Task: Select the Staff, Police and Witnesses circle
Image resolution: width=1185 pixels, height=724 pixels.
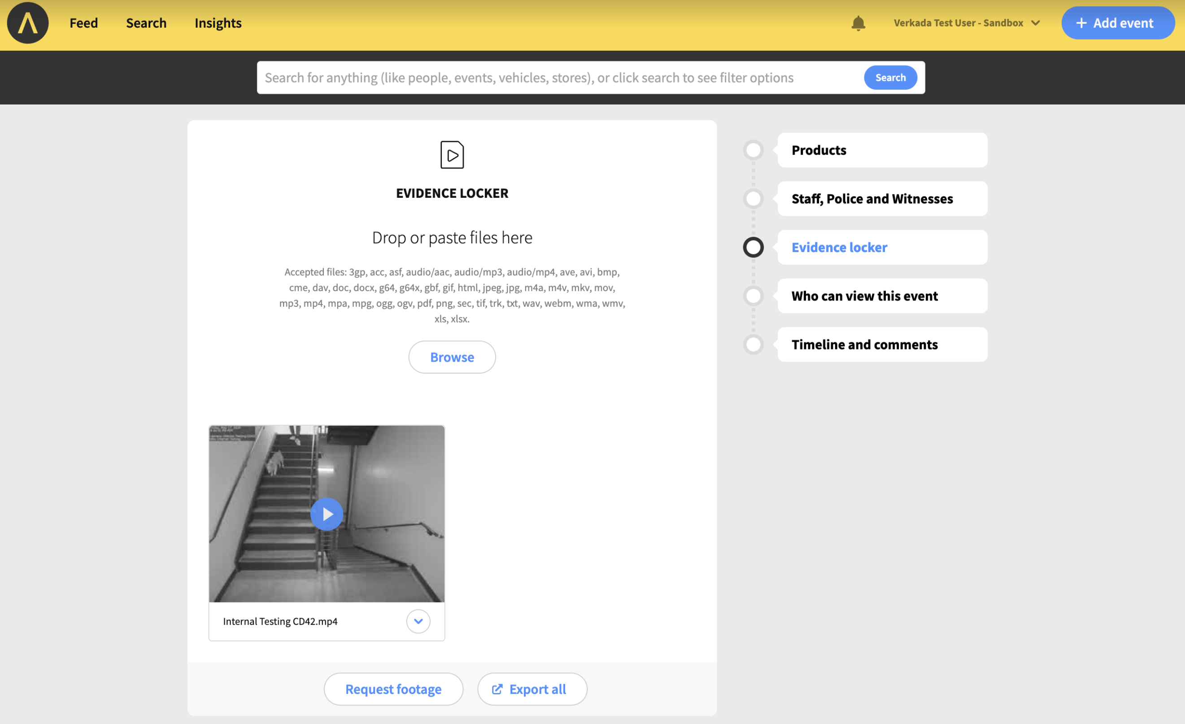Action: [x=753, y=199]
